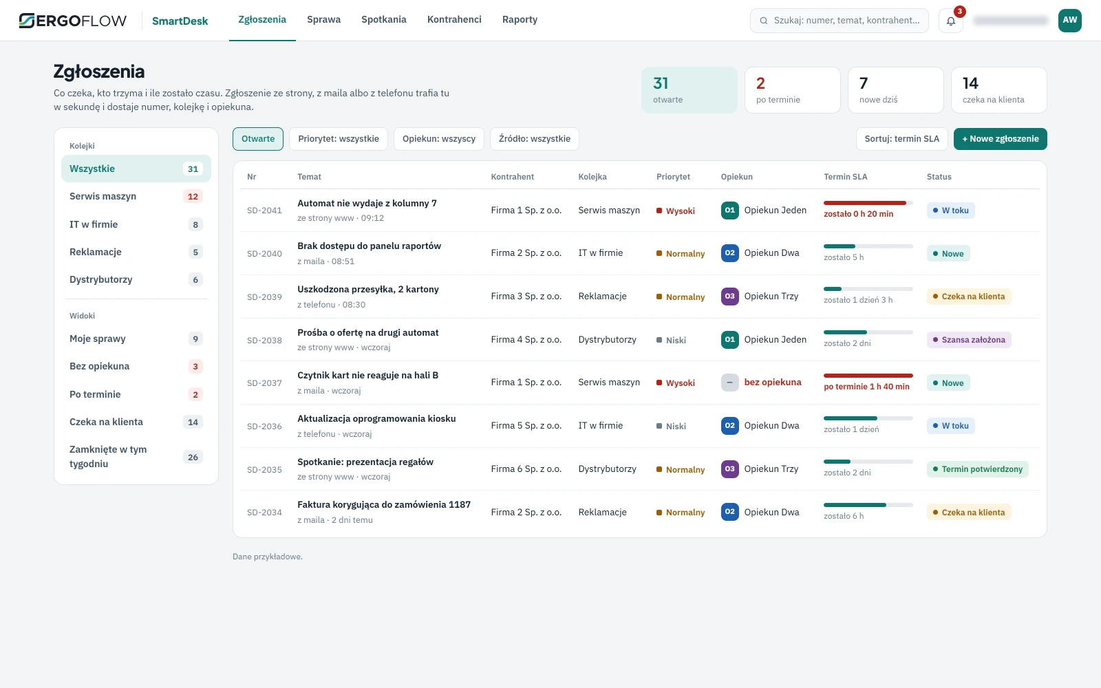
Task: Click the Termin potwierdzony status badge
Action: [x=977, y=469]
